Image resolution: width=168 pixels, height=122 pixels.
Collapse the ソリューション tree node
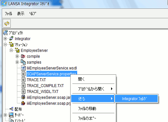pos(5,44)
